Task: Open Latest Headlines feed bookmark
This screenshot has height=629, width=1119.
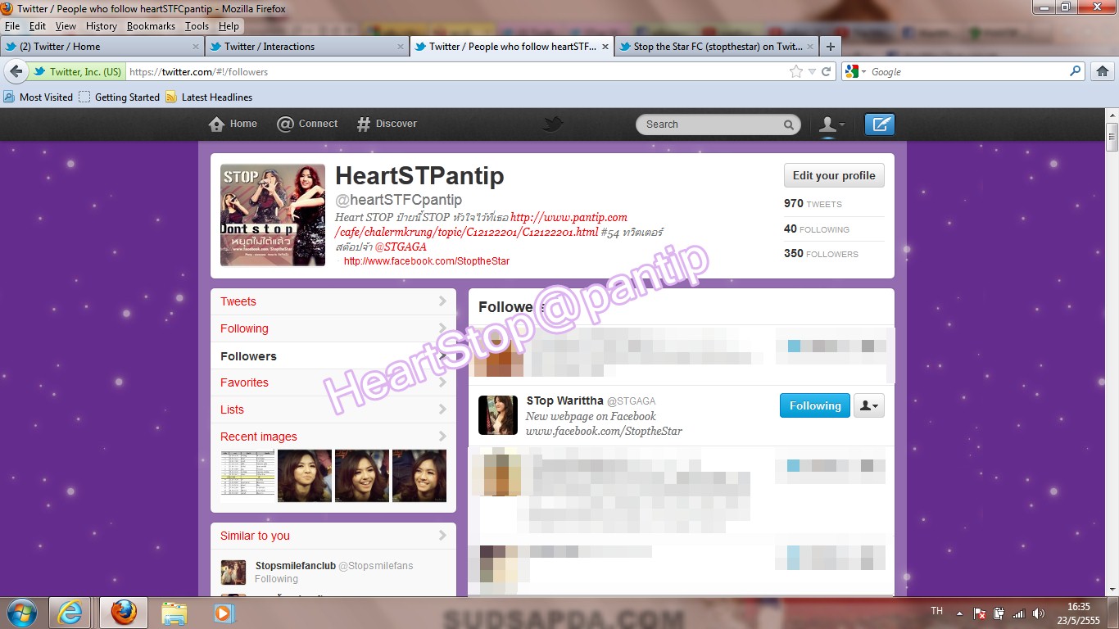Action: [209, 97]
